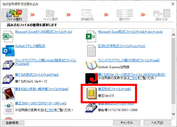Select Outlookアドレス帳形式 link
The height and width of the screenshot is (127, 177).
click(x=30, y=46)
